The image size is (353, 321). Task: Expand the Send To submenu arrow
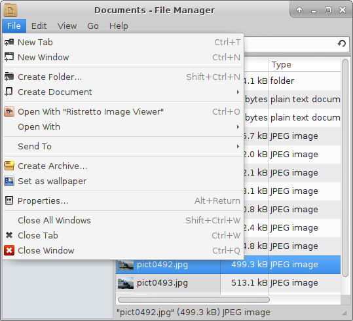point(238,146)
